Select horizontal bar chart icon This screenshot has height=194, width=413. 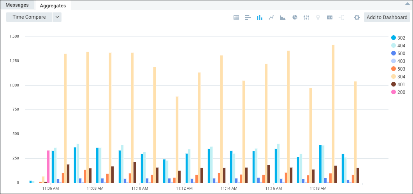[248, 17]
